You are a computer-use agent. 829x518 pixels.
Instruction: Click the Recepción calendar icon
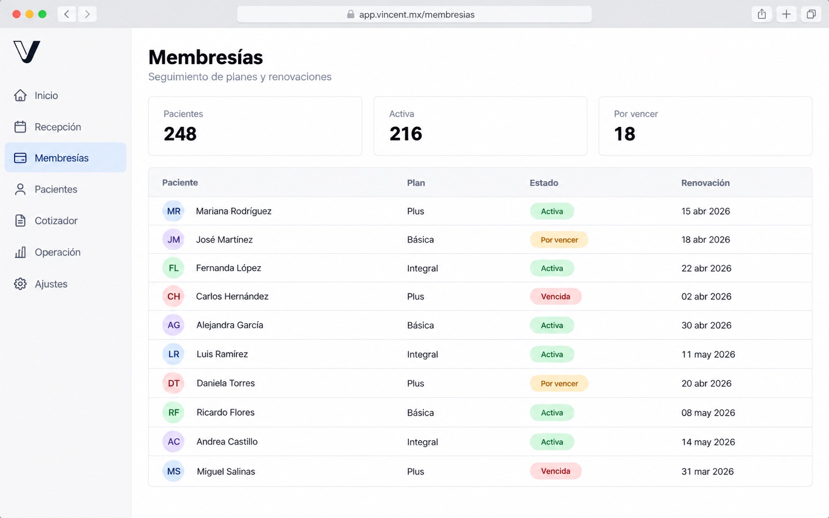(x=20, y=127)
